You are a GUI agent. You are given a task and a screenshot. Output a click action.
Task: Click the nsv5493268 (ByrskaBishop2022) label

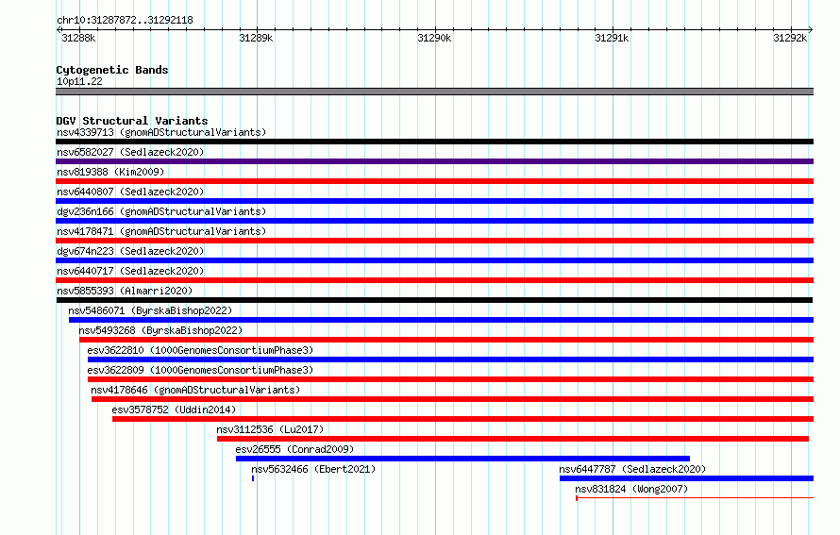pos(160,330)
